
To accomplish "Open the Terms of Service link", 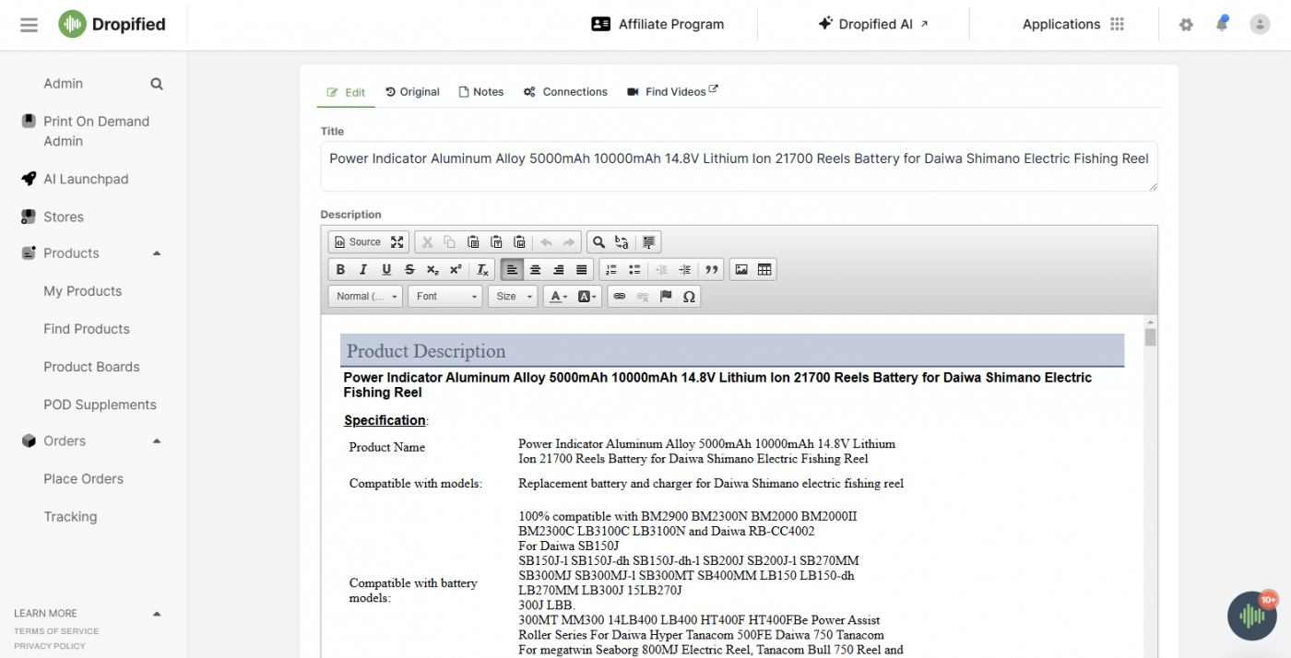I will point(56,631).
